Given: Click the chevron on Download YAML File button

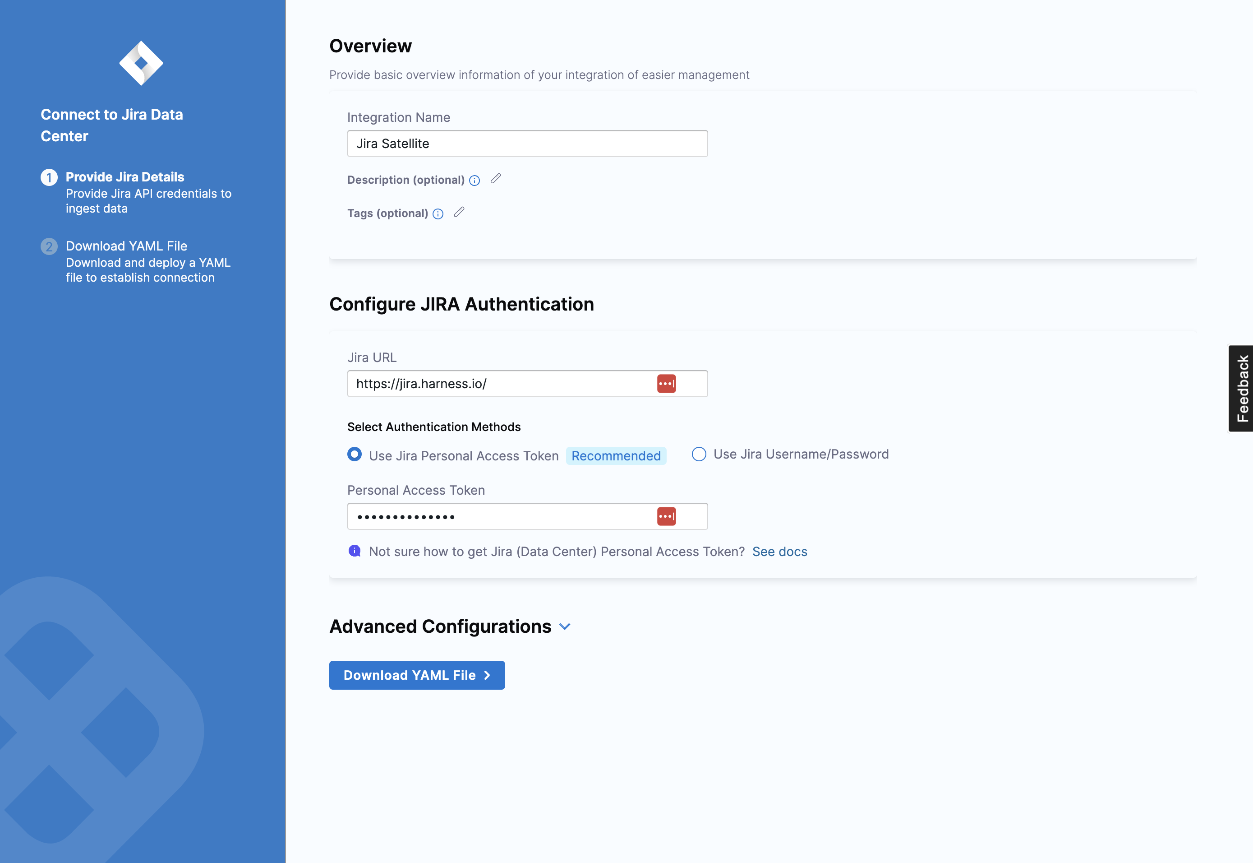Looking at the screenshot, I should (x=488, y=675).
